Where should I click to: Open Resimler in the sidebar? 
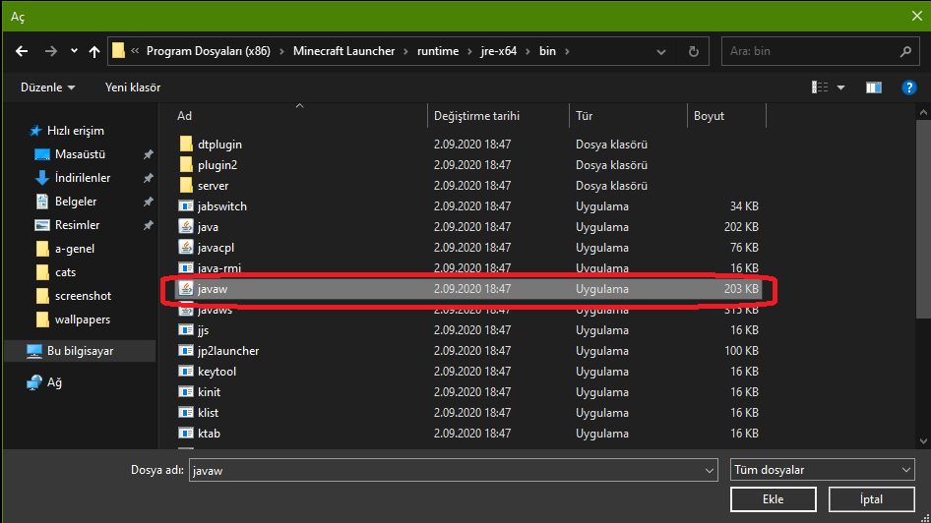click(77, 225)
